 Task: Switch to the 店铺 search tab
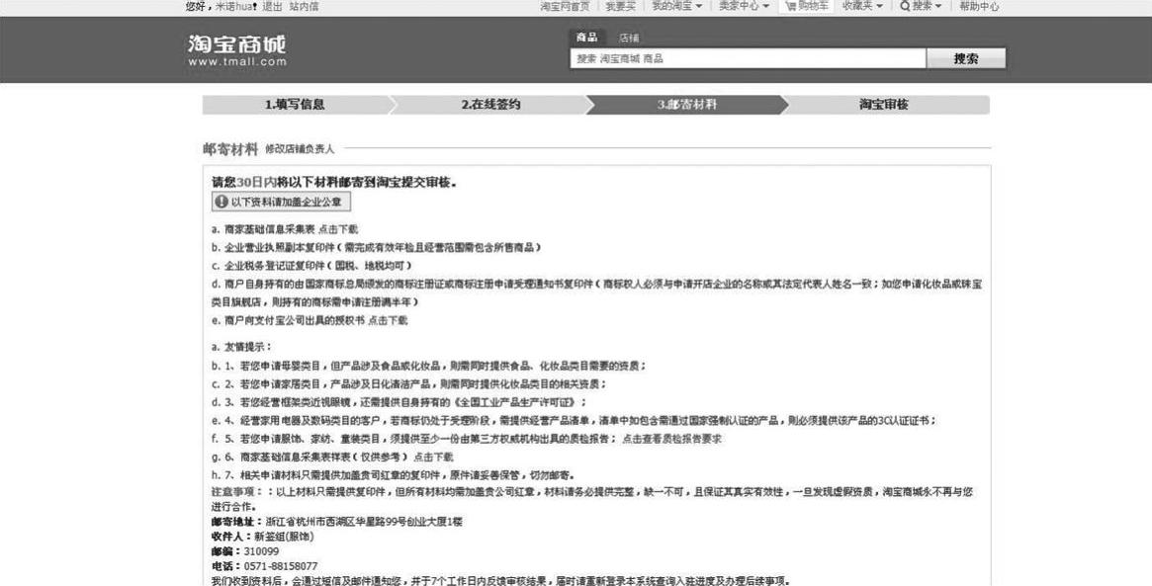[x=629, y=39]
